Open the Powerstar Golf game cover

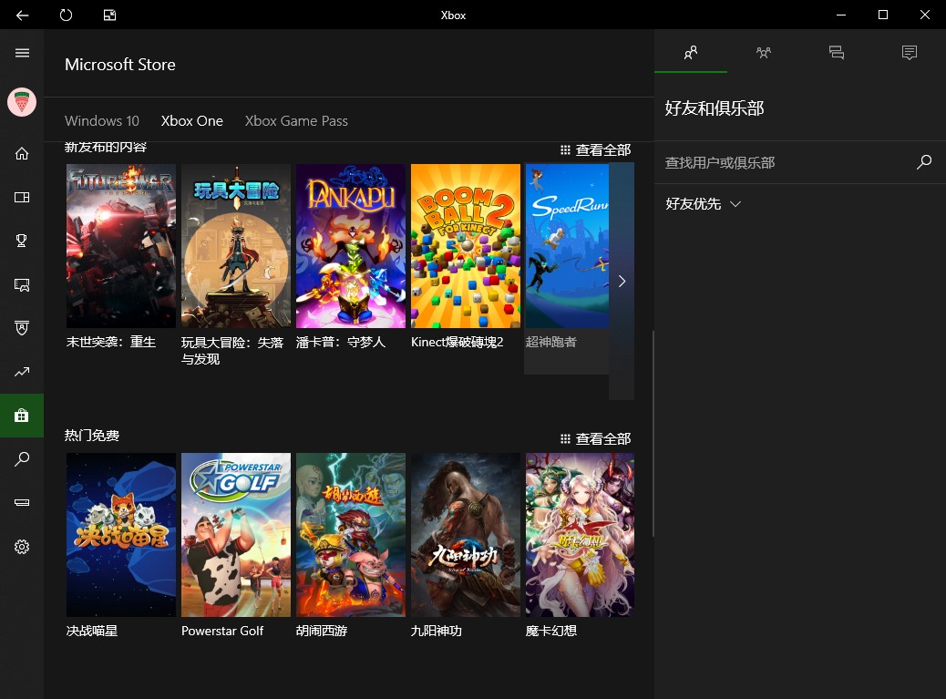(236, 535)
